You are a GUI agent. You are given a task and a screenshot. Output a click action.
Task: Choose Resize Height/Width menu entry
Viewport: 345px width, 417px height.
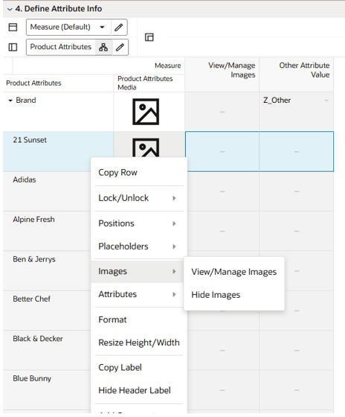point(139,343)
